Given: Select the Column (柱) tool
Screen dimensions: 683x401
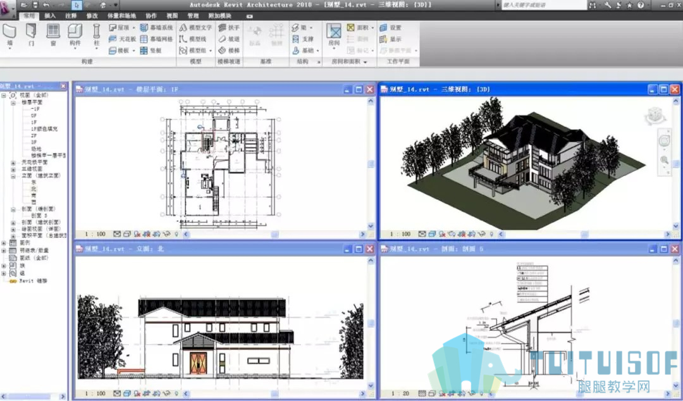Looking at the screenshot, I should tap(96, 35).
